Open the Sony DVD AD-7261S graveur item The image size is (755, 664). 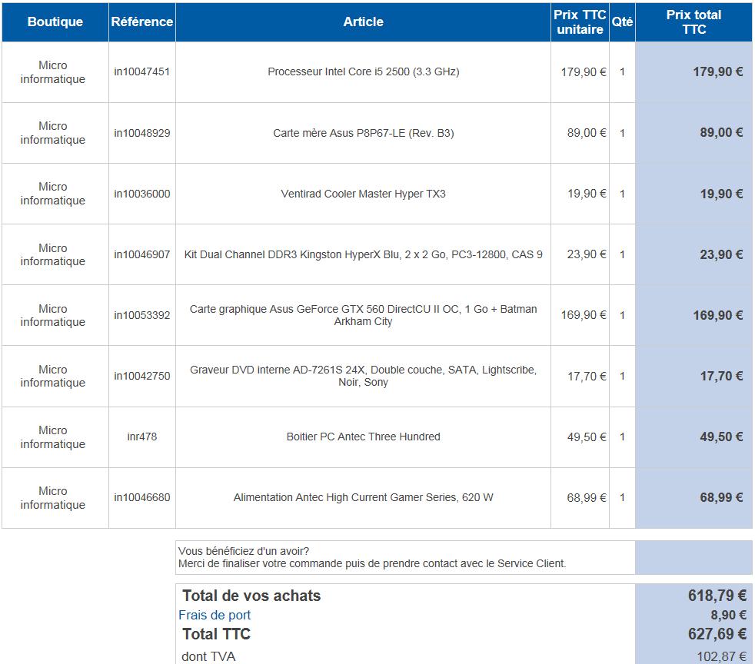363,376
